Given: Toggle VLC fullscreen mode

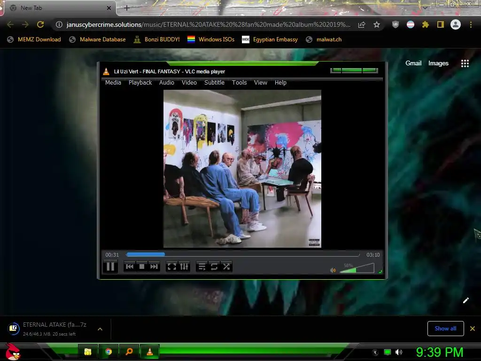Looking at the screenshot, I should click(172, 267).
